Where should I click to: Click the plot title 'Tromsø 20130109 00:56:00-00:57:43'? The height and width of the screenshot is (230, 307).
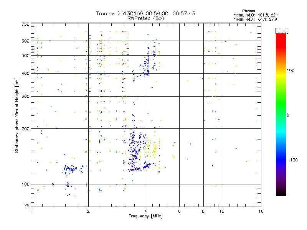[145, 13]
